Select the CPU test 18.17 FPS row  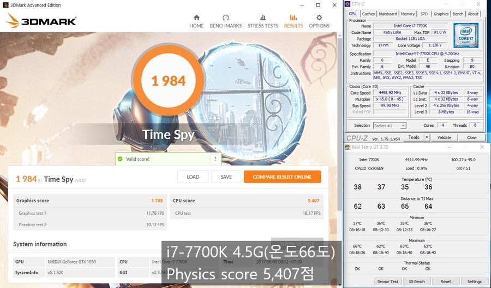click(247, 213)
